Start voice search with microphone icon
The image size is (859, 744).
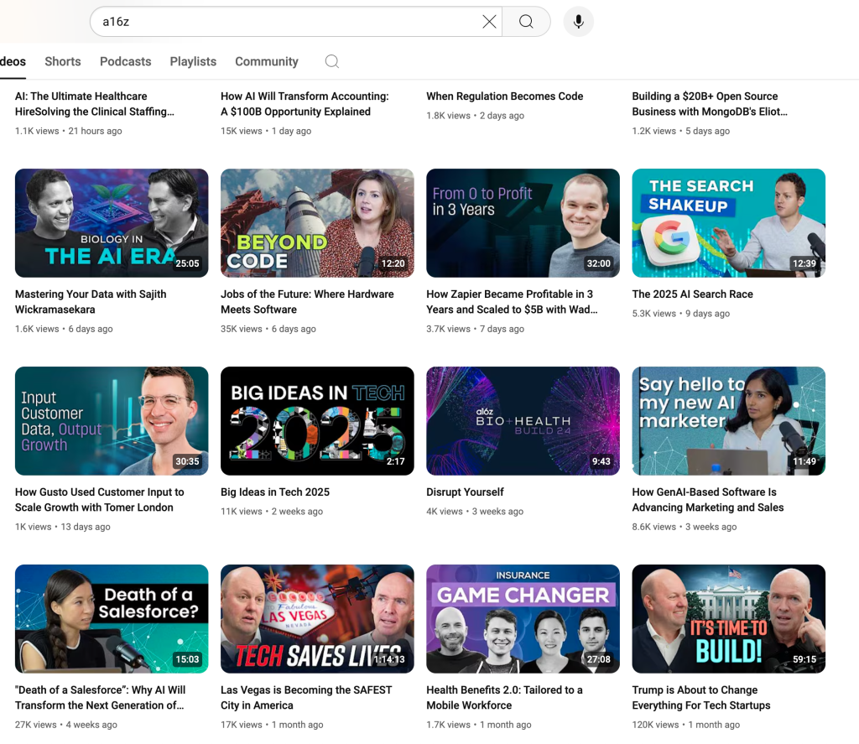pyautogui.click(x=578, y=22)
